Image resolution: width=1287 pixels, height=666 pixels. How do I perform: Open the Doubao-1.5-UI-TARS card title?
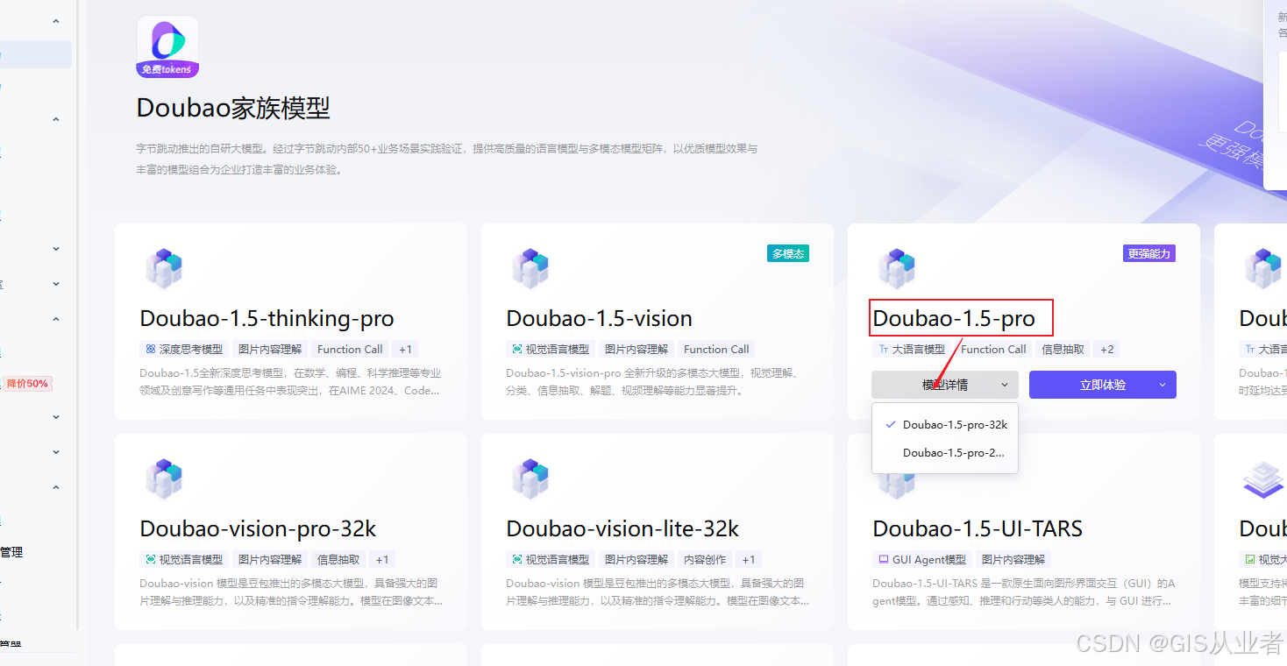[x=978, y=528]
